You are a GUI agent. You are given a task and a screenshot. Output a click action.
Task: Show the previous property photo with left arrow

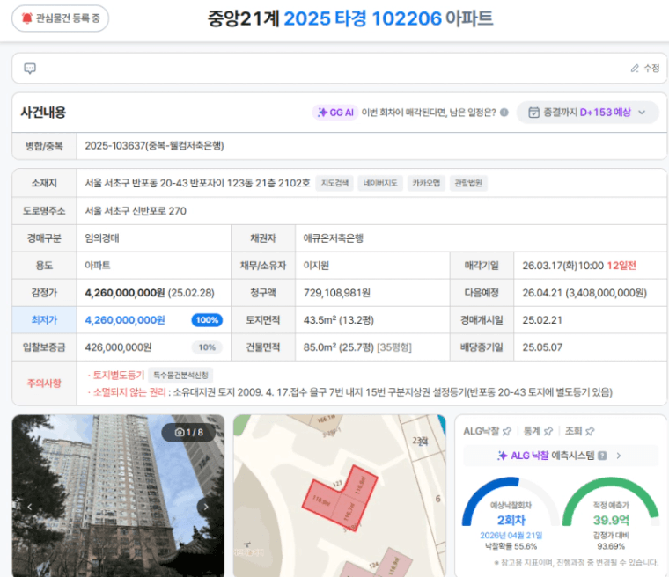(x=29, y=507)
